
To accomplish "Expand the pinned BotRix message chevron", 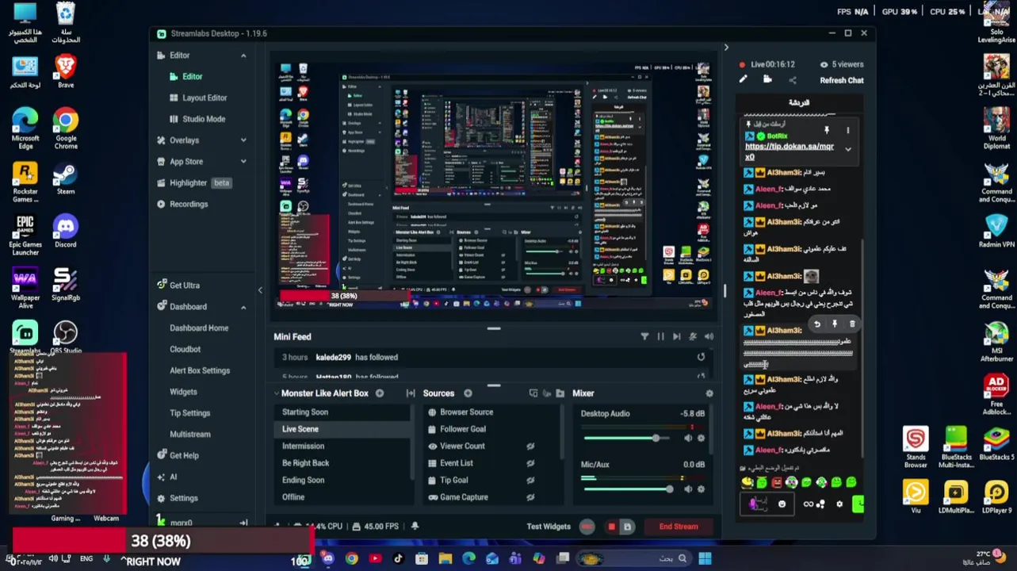I will coord(847,149).
